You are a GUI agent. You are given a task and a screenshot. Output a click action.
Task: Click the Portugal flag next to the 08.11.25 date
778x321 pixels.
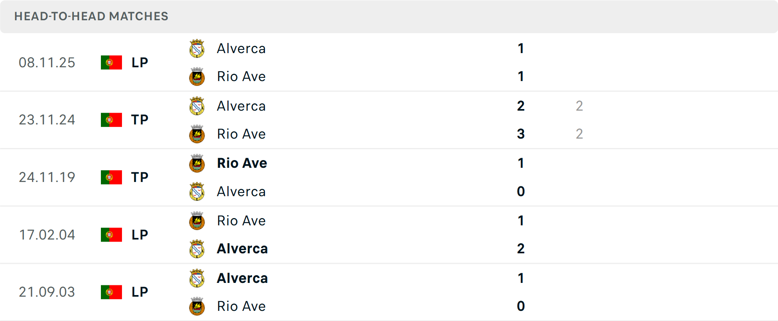111,62
